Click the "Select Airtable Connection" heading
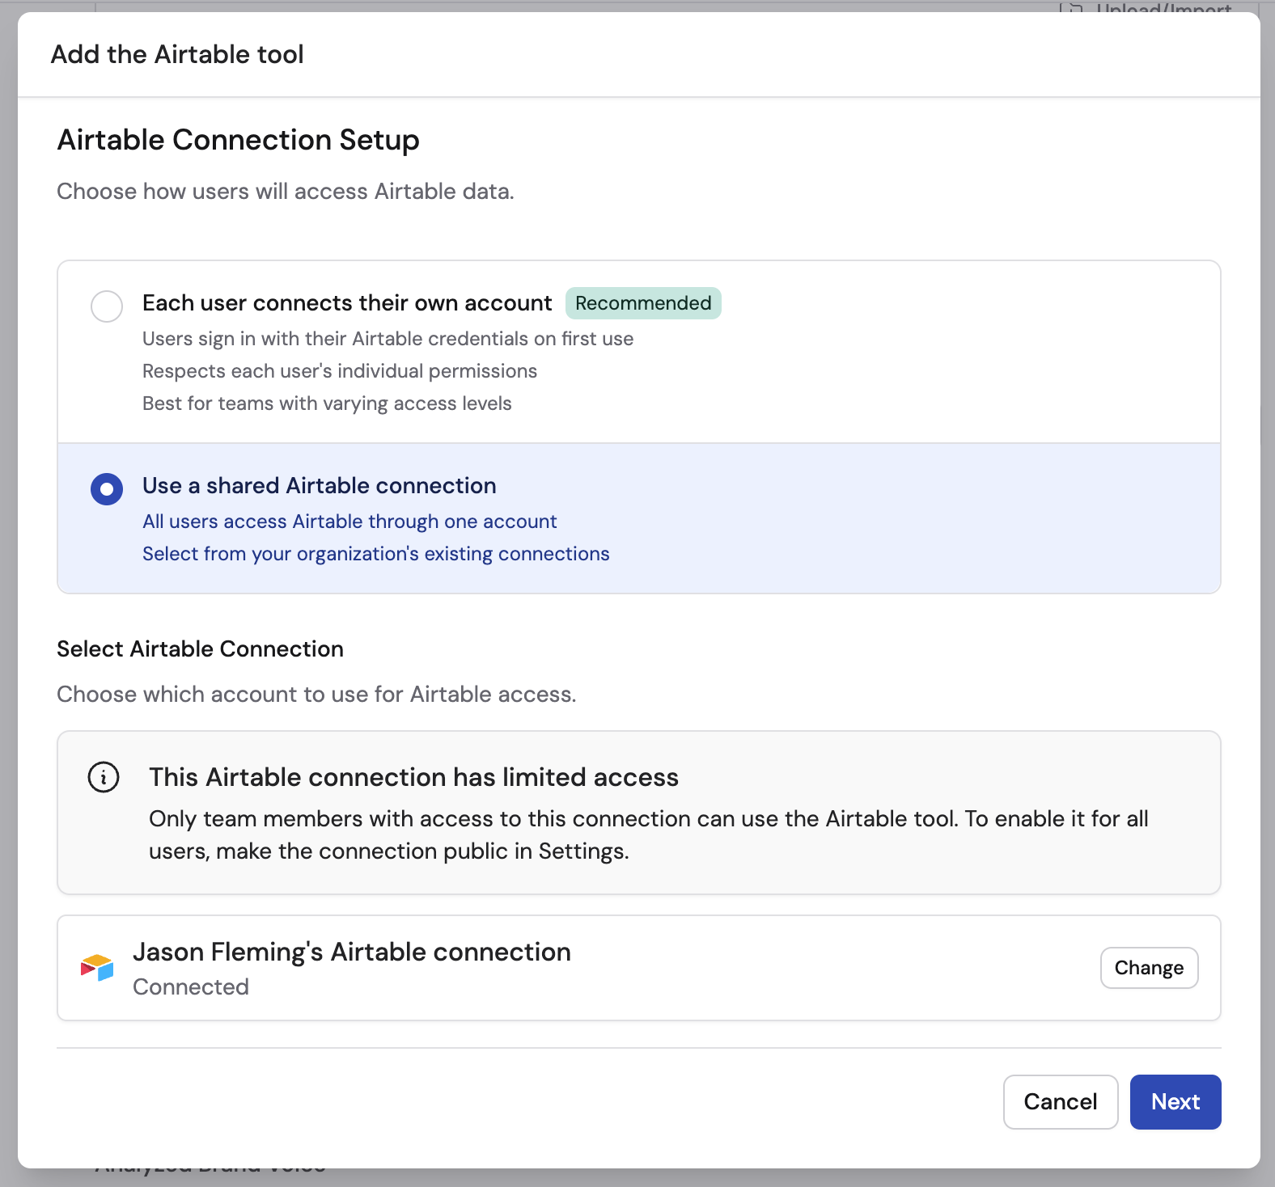Image resolution: width=1275 pixels, height=1187 pixels. tap(200, 649)
